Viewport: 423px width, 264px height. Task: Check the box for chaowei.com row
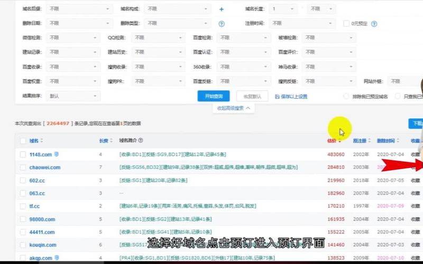(23, 167)
